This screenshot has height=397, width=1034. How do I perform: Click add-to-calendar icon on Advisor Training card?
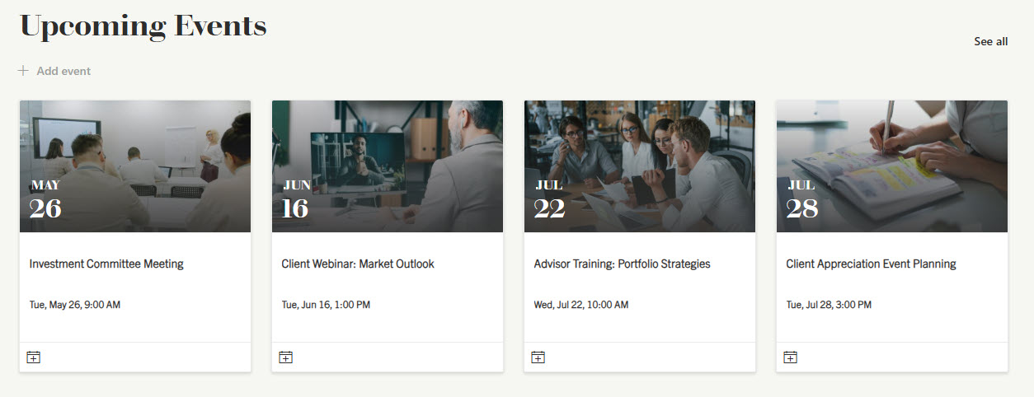coord(538,357)
